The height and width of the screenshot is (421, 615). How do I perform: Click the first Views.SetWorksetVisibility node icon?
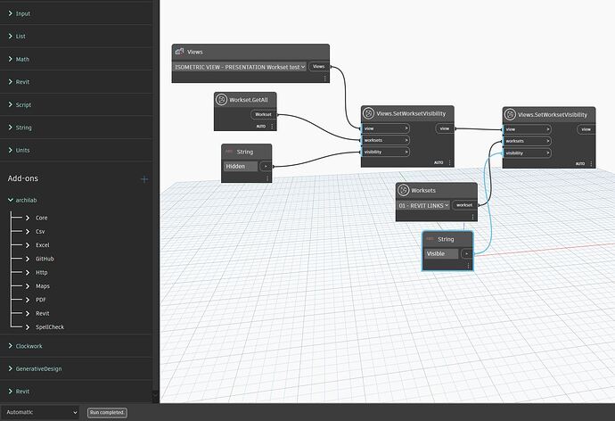[368, 113]
